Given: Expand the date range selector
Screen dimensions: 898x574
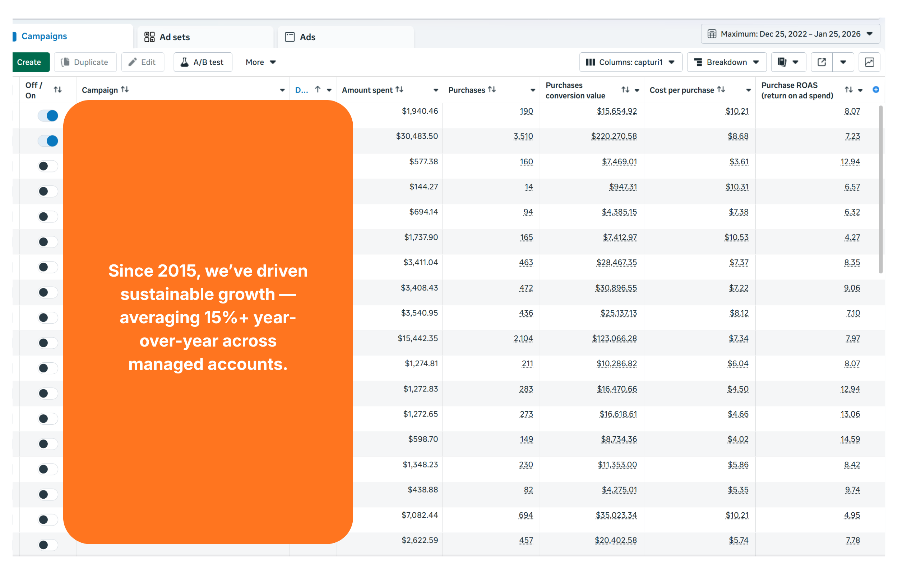Looking at the screenshot, I should click(x=791, y=34).
